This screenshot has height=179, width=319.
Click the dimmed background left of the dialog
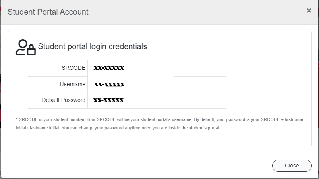0,99
